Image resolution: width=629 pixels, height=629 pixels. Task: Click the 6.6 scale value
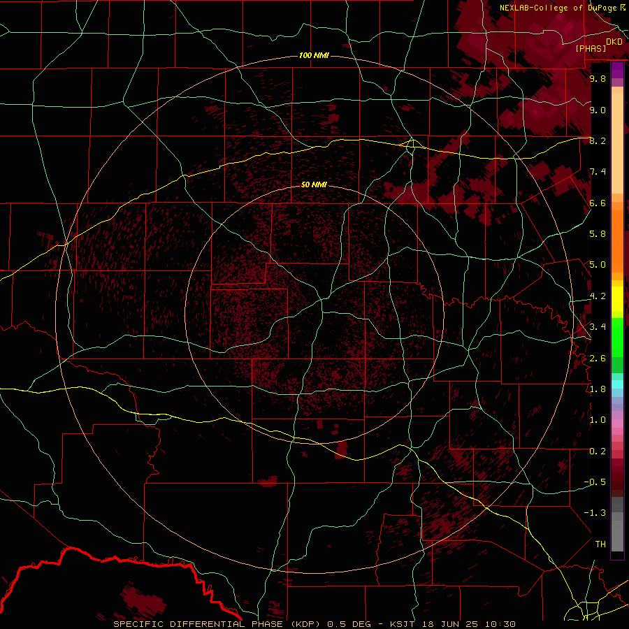point(598,203)
